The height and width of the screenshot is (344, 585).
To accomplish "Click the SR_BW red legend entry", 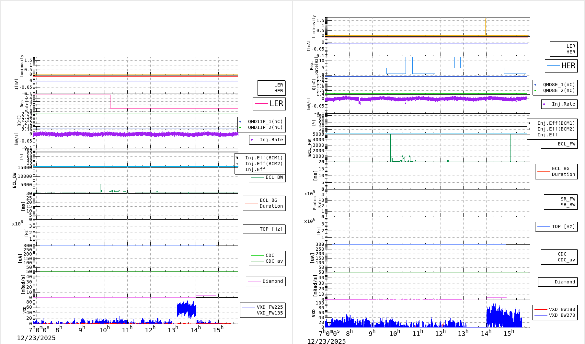I will [x=561, y=205].
